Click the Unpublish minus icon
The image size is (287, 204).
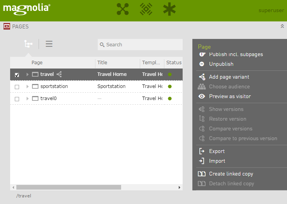point(202,64)
